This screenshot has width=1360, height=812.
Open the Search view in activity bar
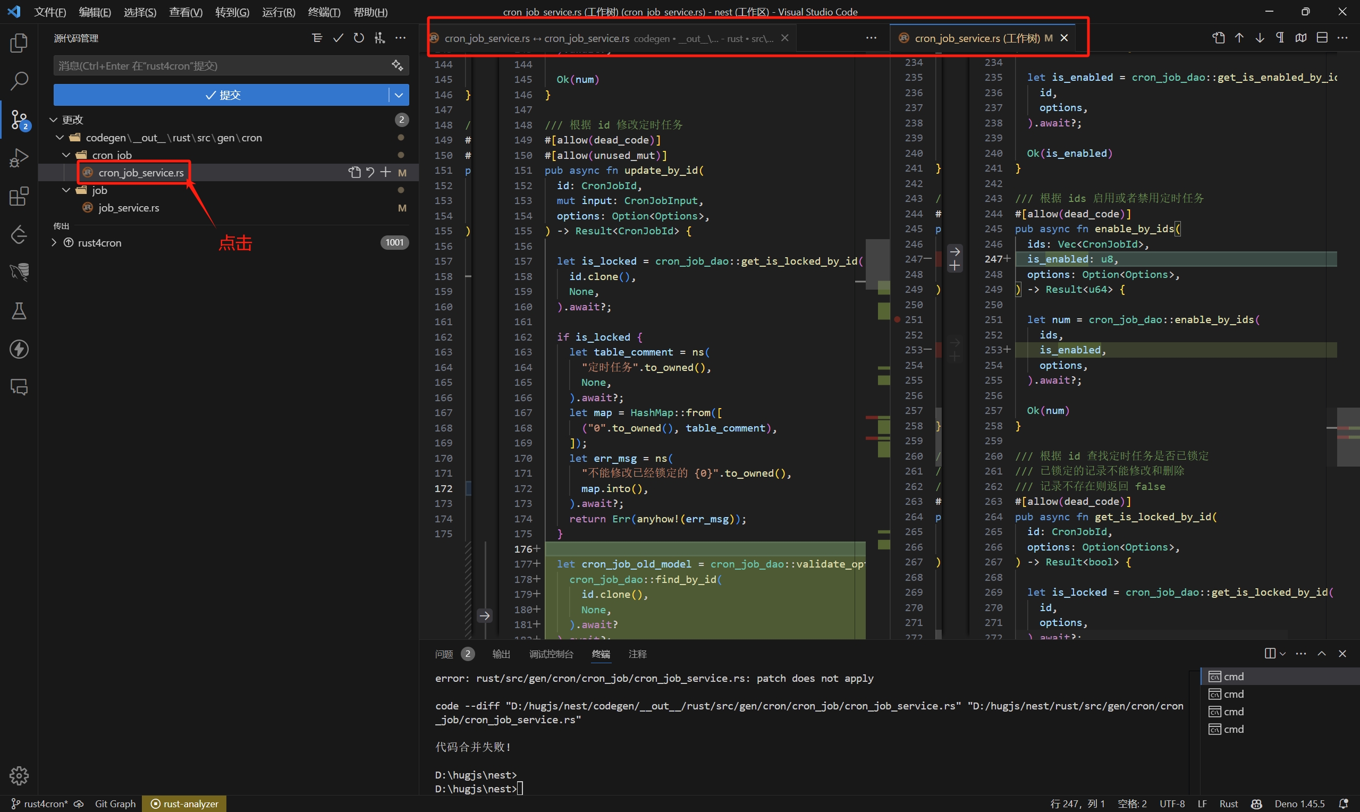click(x=19, y=81)
